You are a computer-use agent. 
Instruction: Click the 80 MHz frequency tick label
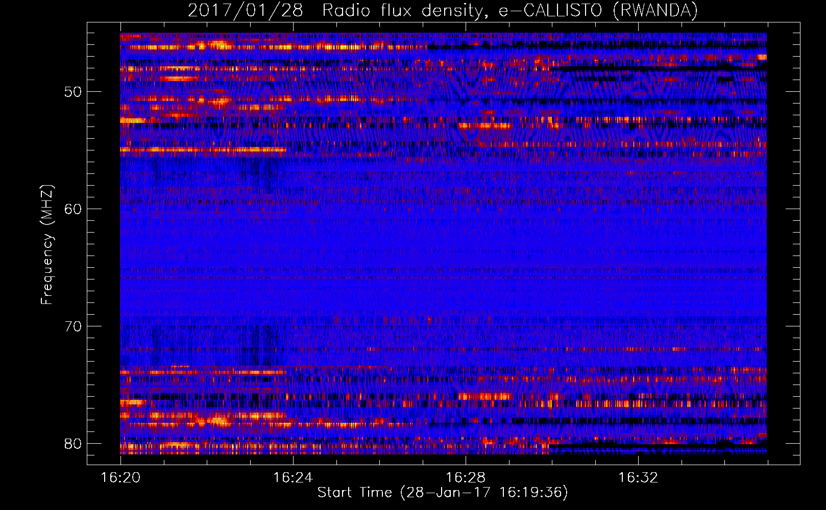coord(73,444)
